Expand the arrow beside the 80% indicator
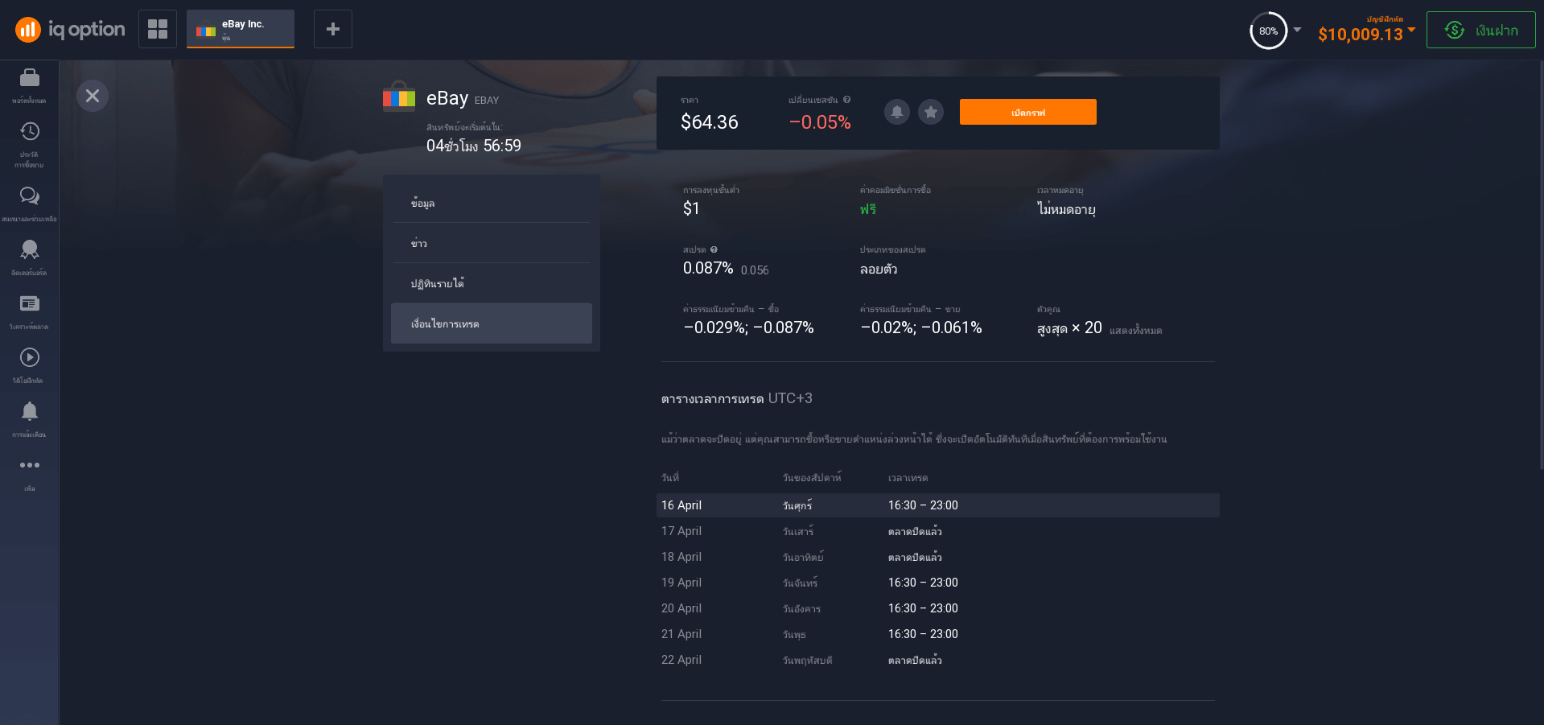The width and height of the screenshot is (1544, 725). point(1297,30)
